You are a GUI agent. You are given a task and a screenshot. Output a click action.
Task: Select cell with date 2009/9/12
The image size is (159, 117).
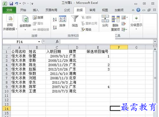(57, 56)
